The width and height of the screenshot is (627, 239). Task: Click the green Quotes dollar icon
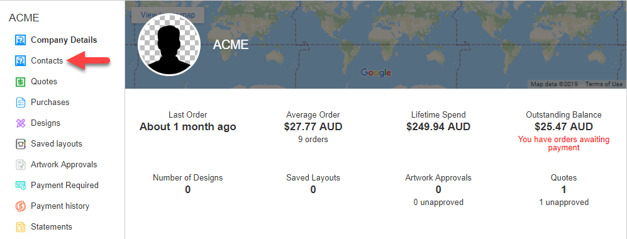click(20, 82)
